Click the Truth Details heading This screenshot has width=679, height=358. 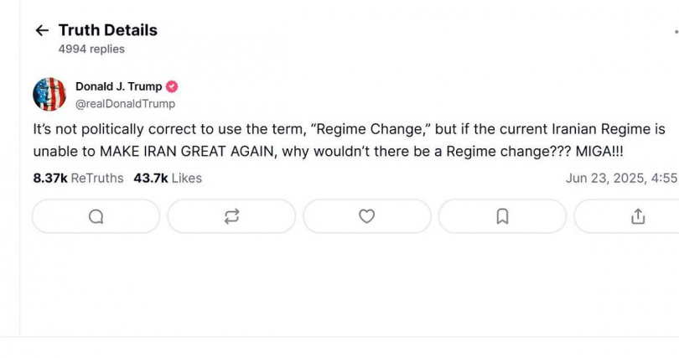pyautogui.click(x=108, y=30)
